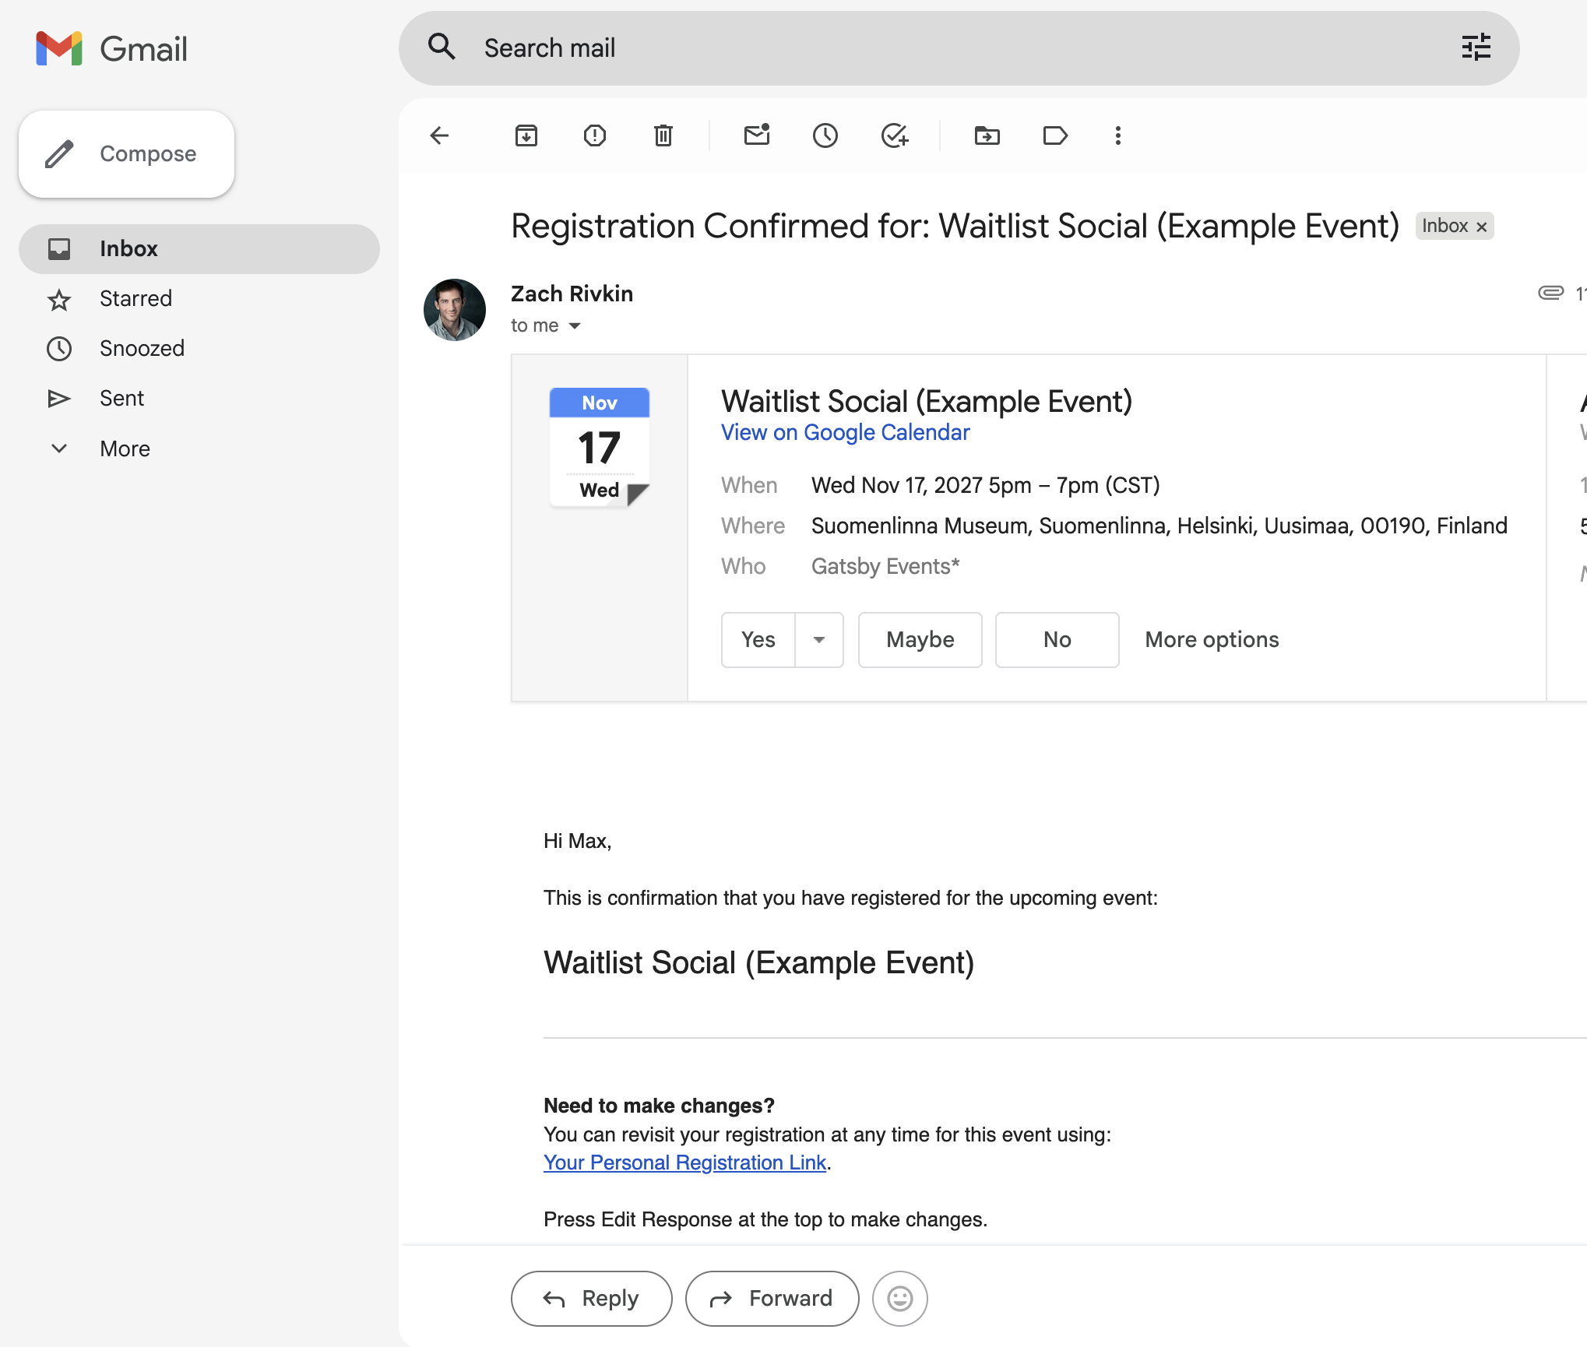The image size is (1587, 1347).
Task: Open the Compose window
Action: (x=126, y=153)
